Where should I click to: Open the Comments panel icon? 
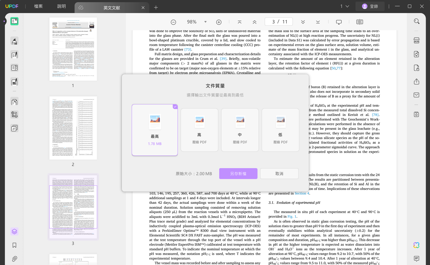[x=416, y=258]
